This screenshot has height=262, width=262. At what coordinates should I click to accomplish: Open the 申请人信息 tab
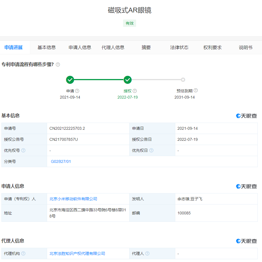(x=80, y=48)
